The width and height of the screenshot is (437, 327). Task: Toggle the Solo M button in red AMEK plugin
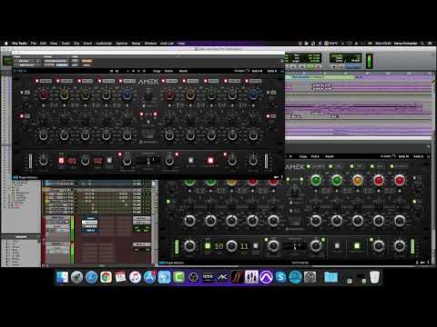(257, 71)
